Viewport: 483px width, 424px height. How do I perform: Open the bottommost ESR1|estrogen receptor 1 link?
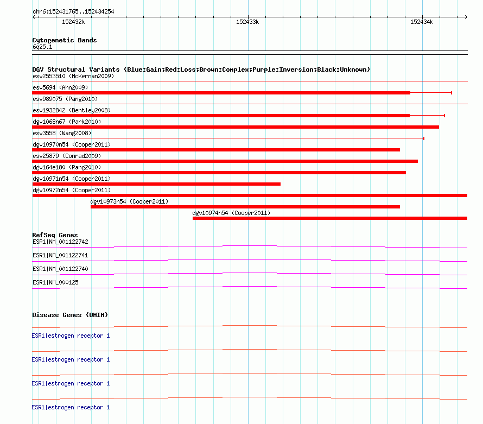click(71, 407)
